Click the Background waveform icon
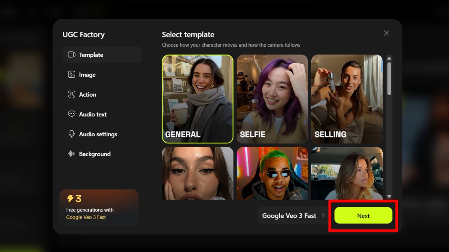 [x=71, y=154]
